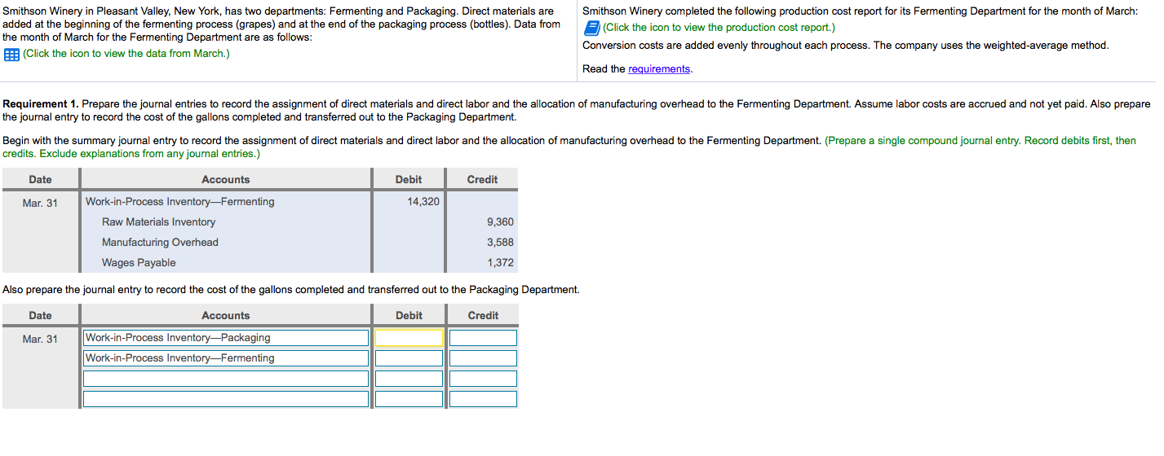Click the fourth empty account field

pos(226,399)
